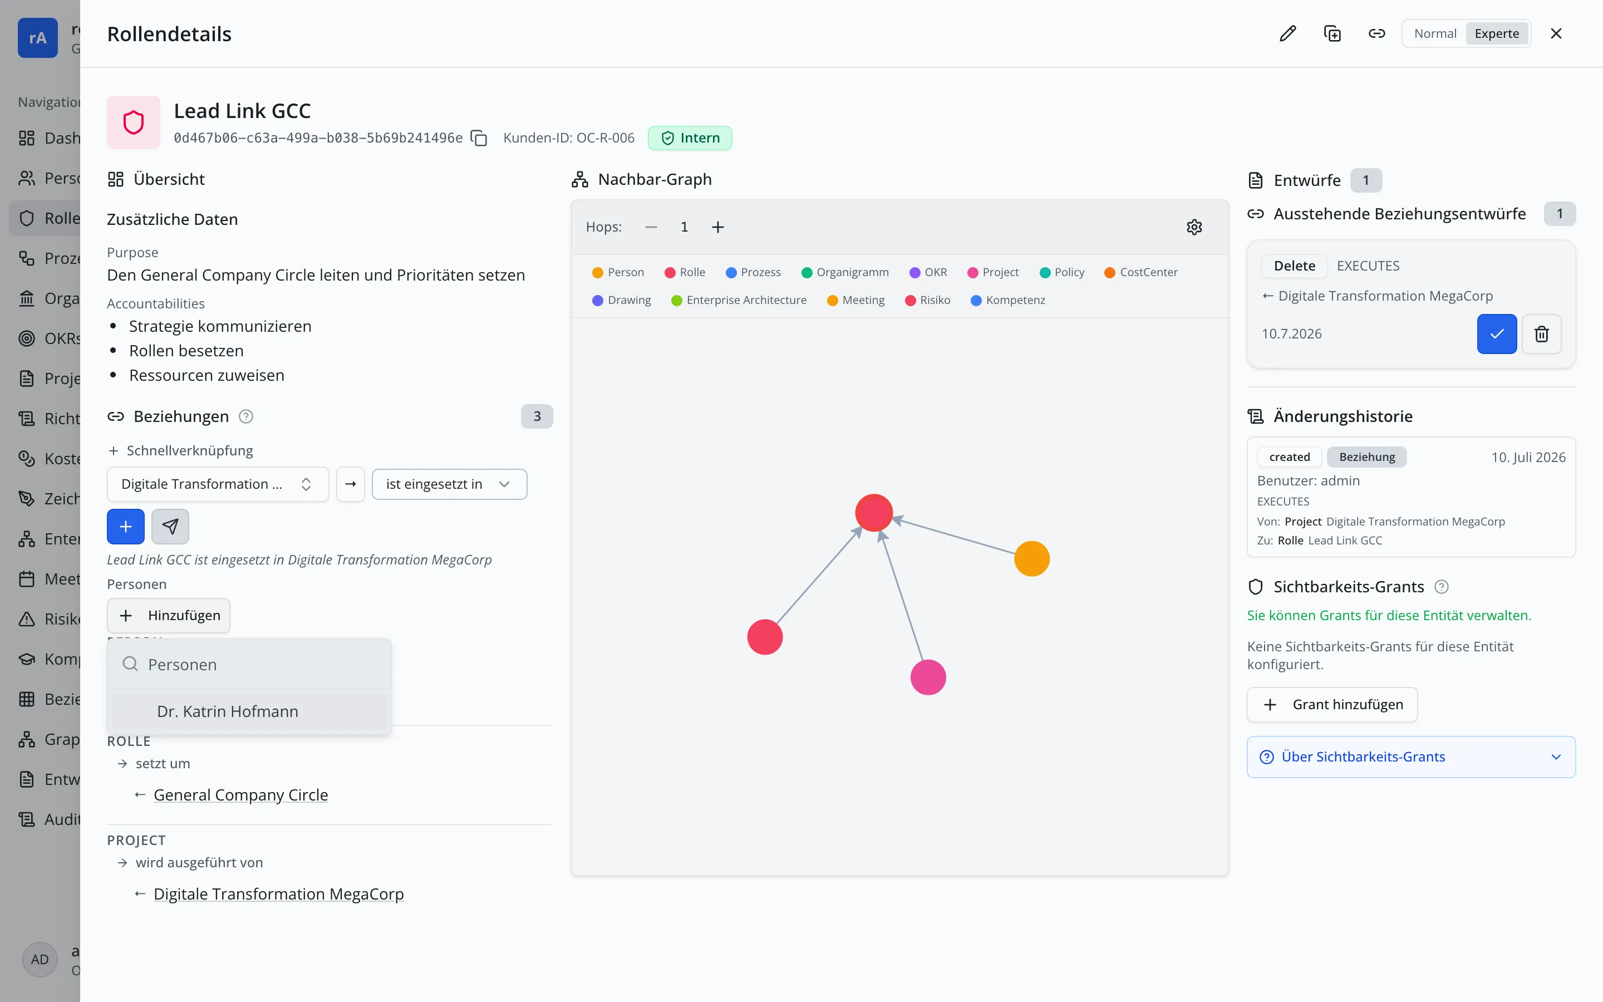Toggle Person filter in graph legend
Screen dimensions: 1603x1002
point(618,272)
